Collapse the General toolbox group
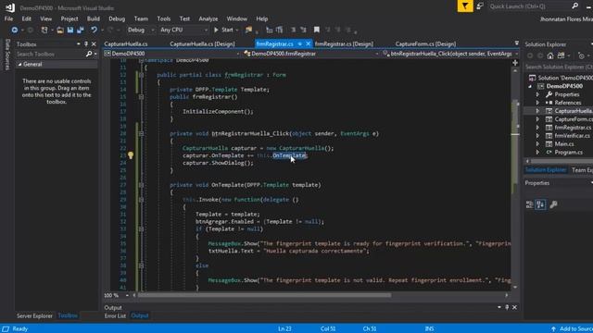This screenshot has width=593, height=333. pyautogui.click(x=20, y=65)
